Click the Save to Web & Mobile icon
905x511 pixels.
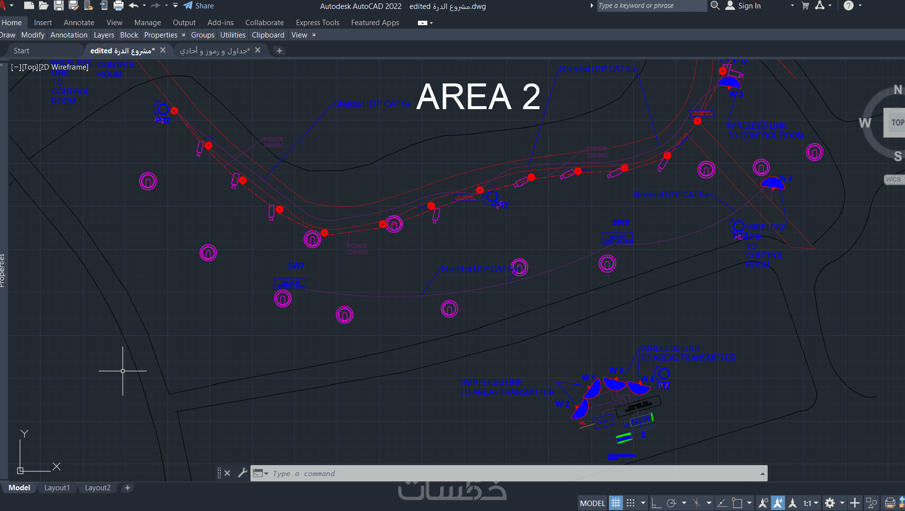(x=104, y=6)
